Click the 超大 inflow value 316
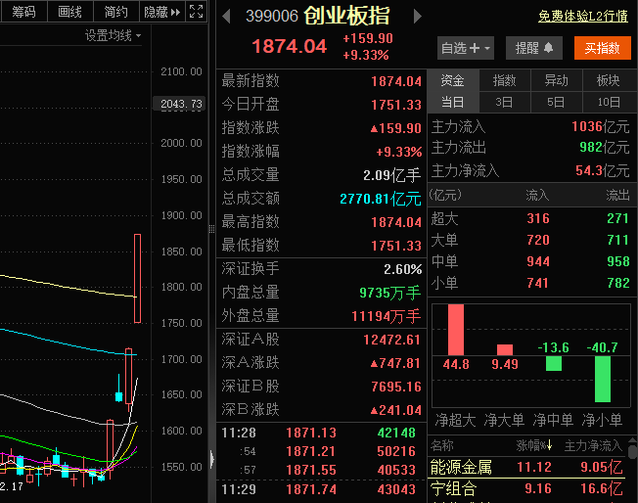638x503 pixels. click(x=538, y=218)
